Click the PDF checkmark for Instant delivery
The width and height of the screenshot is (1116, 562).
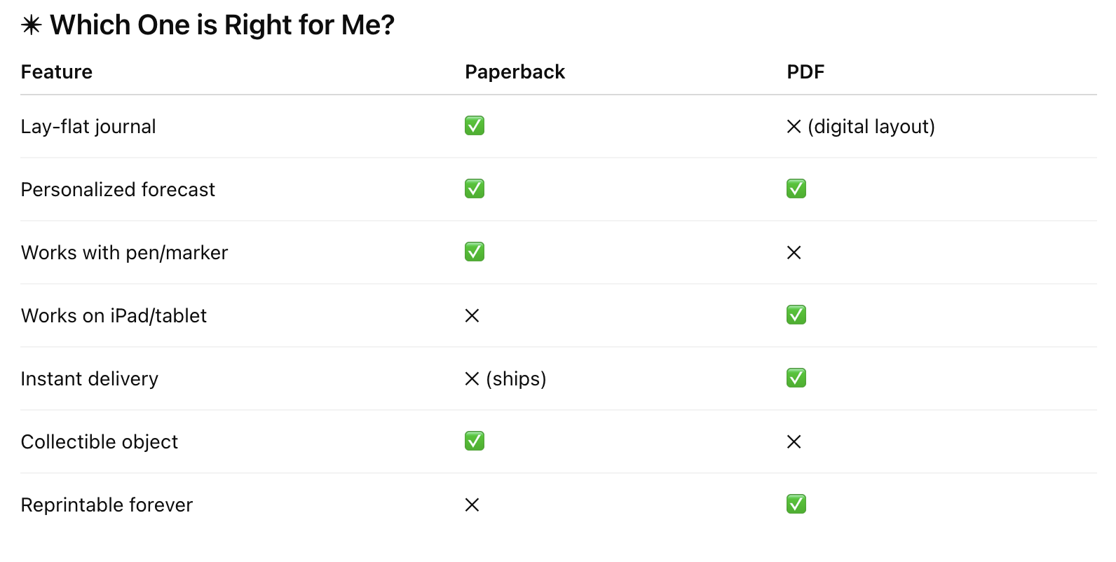pyautogui.click(x=796, y=378)
